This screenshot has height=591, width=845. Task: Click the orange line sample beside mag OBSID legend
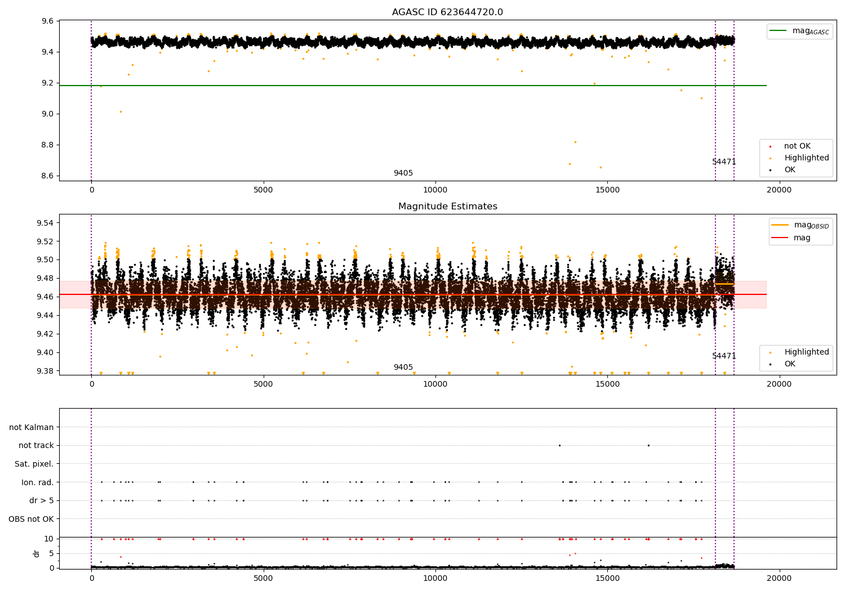tap(780, 225)
